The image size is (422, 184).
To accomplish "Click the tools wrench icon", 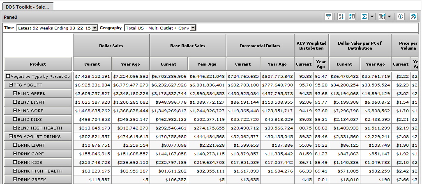I will (413, 16).
